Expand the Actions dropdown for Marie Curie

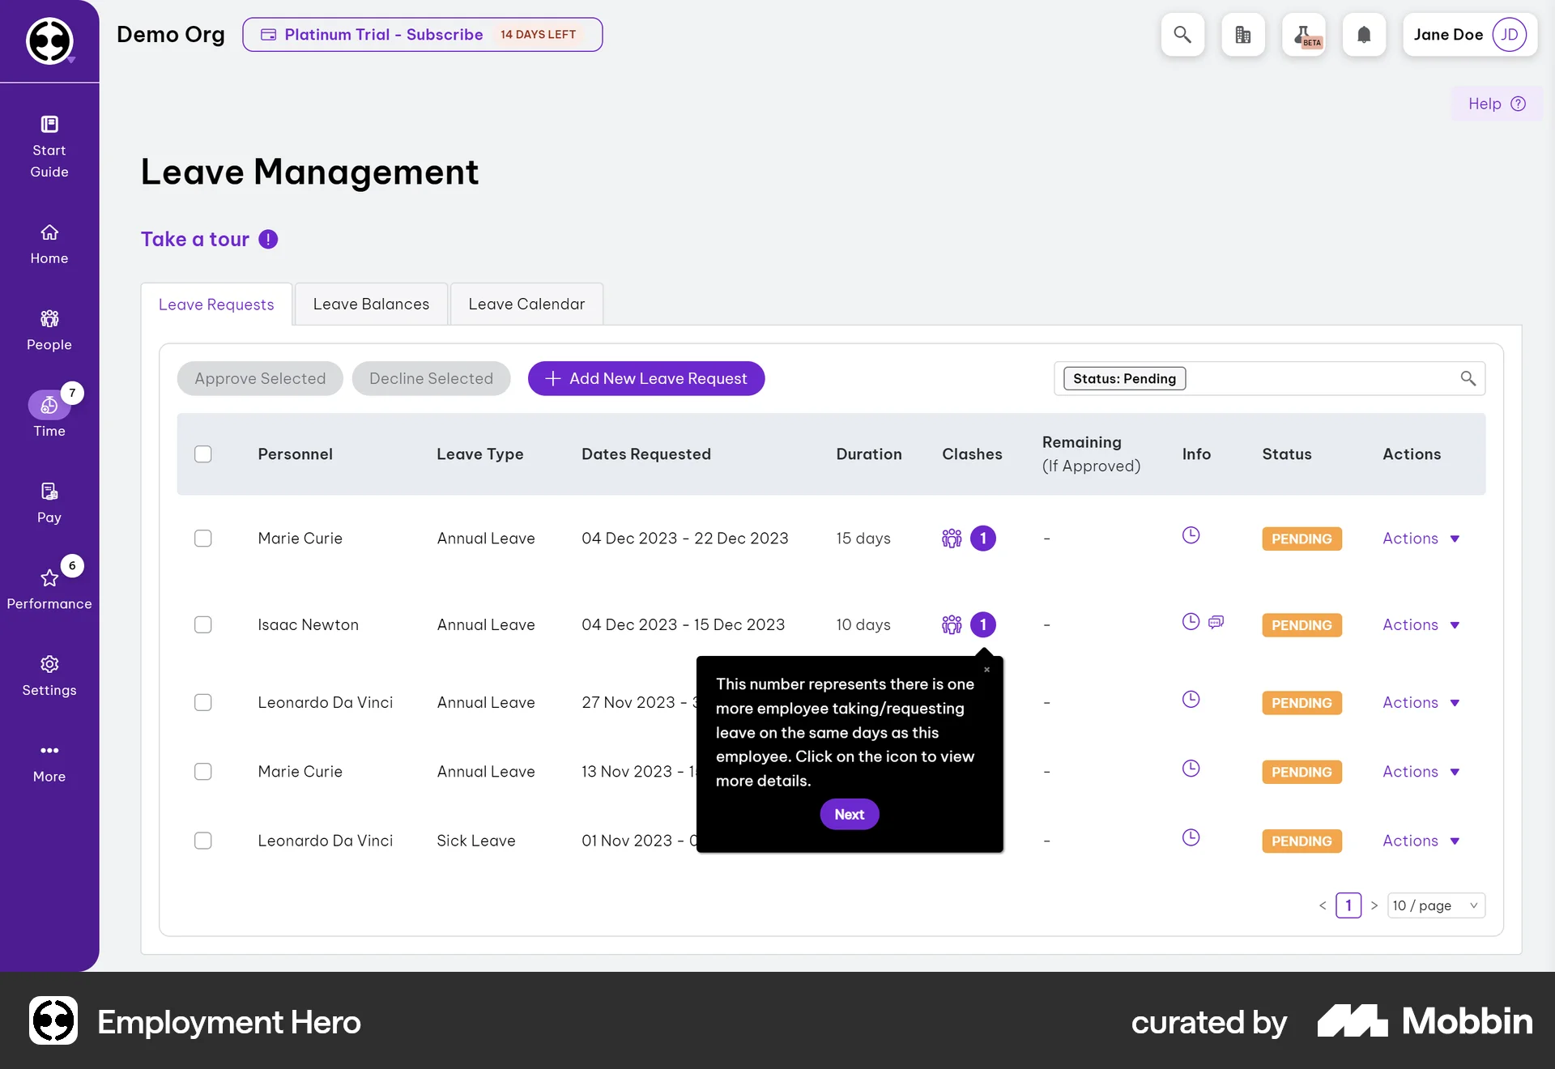pyautogui.click(x=1421, y=538)
